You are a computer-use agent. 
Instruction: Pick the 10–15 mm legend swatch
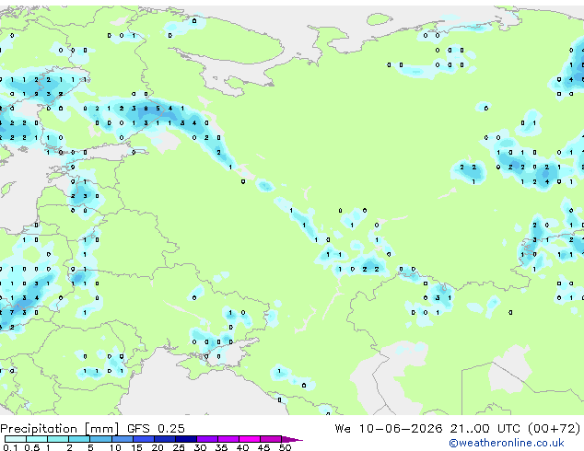(x=123, y=439)
